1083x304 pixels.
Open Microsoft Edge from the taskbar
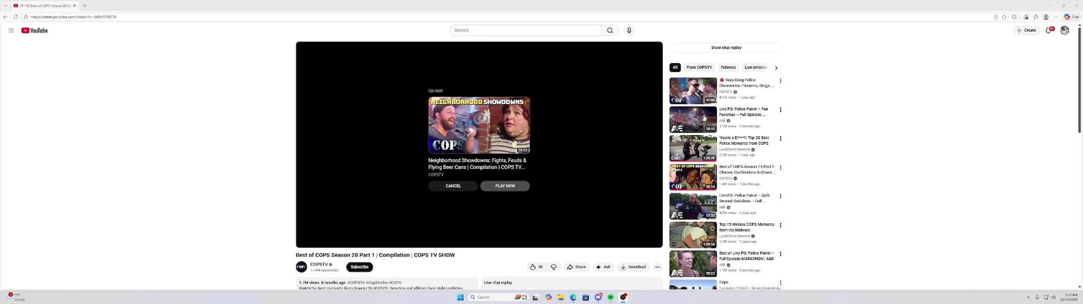573,297
